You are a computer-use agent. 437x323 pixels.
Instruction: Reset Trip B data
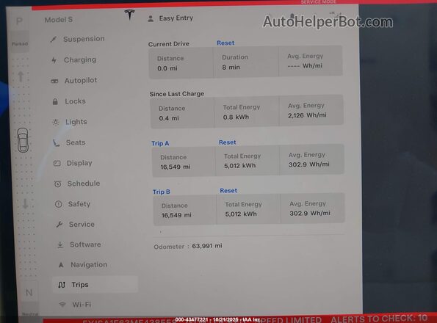pyautogui.click(x=228, y=191)
